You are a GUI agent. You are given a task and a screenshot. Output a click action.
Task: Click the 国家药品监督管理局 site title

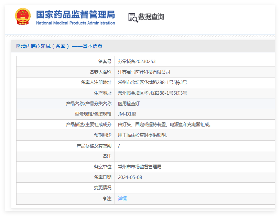tap(75, 14)
